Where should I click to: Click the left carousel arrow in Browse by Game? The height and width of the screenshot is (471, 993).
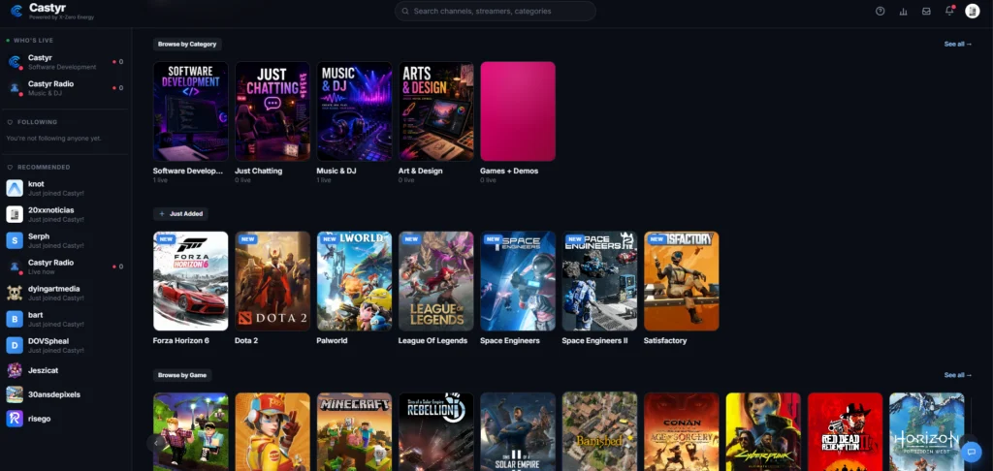point(156,443)
